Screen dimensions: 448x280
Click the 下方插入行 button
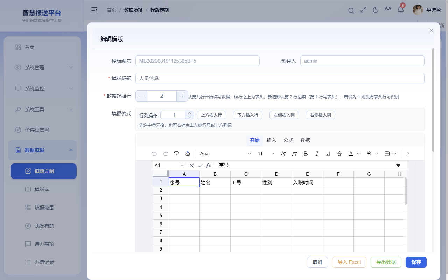click(x=248, y=115)
